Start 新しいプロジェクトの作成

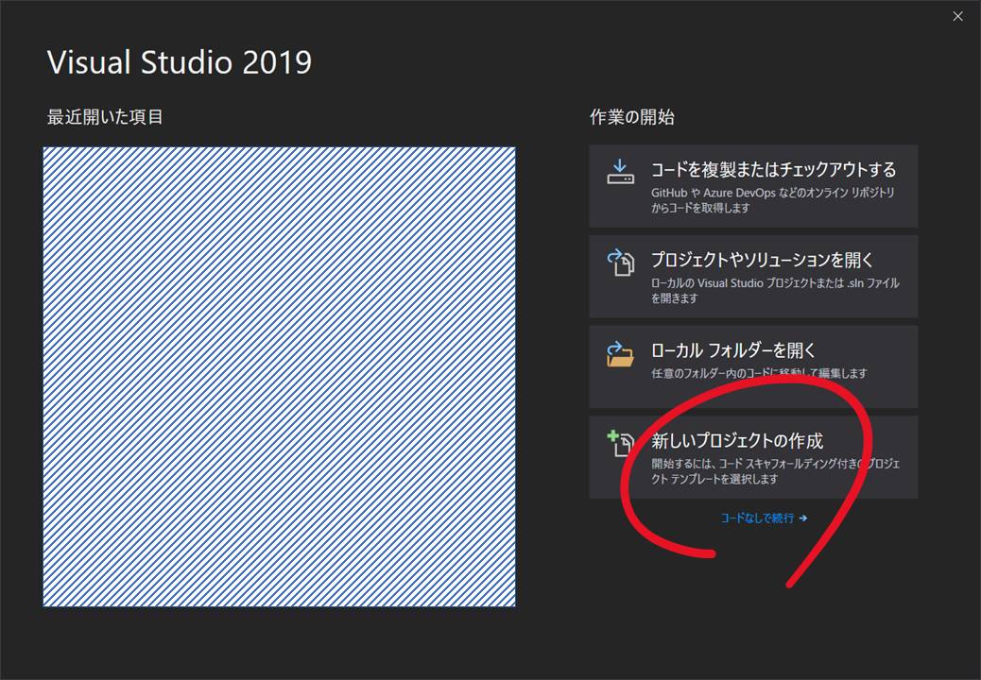tap(753, 457)
